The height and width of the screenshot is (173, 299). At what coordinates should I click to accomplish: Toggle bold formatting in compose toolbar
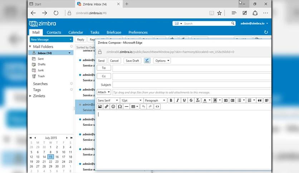(x=171, y=100)
